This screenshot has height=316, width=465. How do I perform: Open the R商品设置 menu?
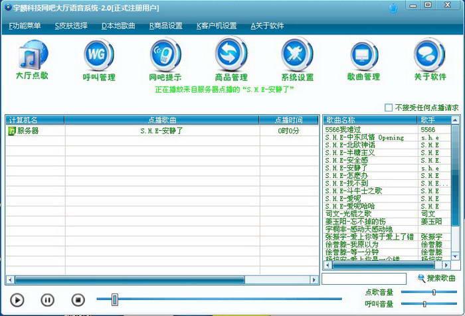tap(166, 26)
